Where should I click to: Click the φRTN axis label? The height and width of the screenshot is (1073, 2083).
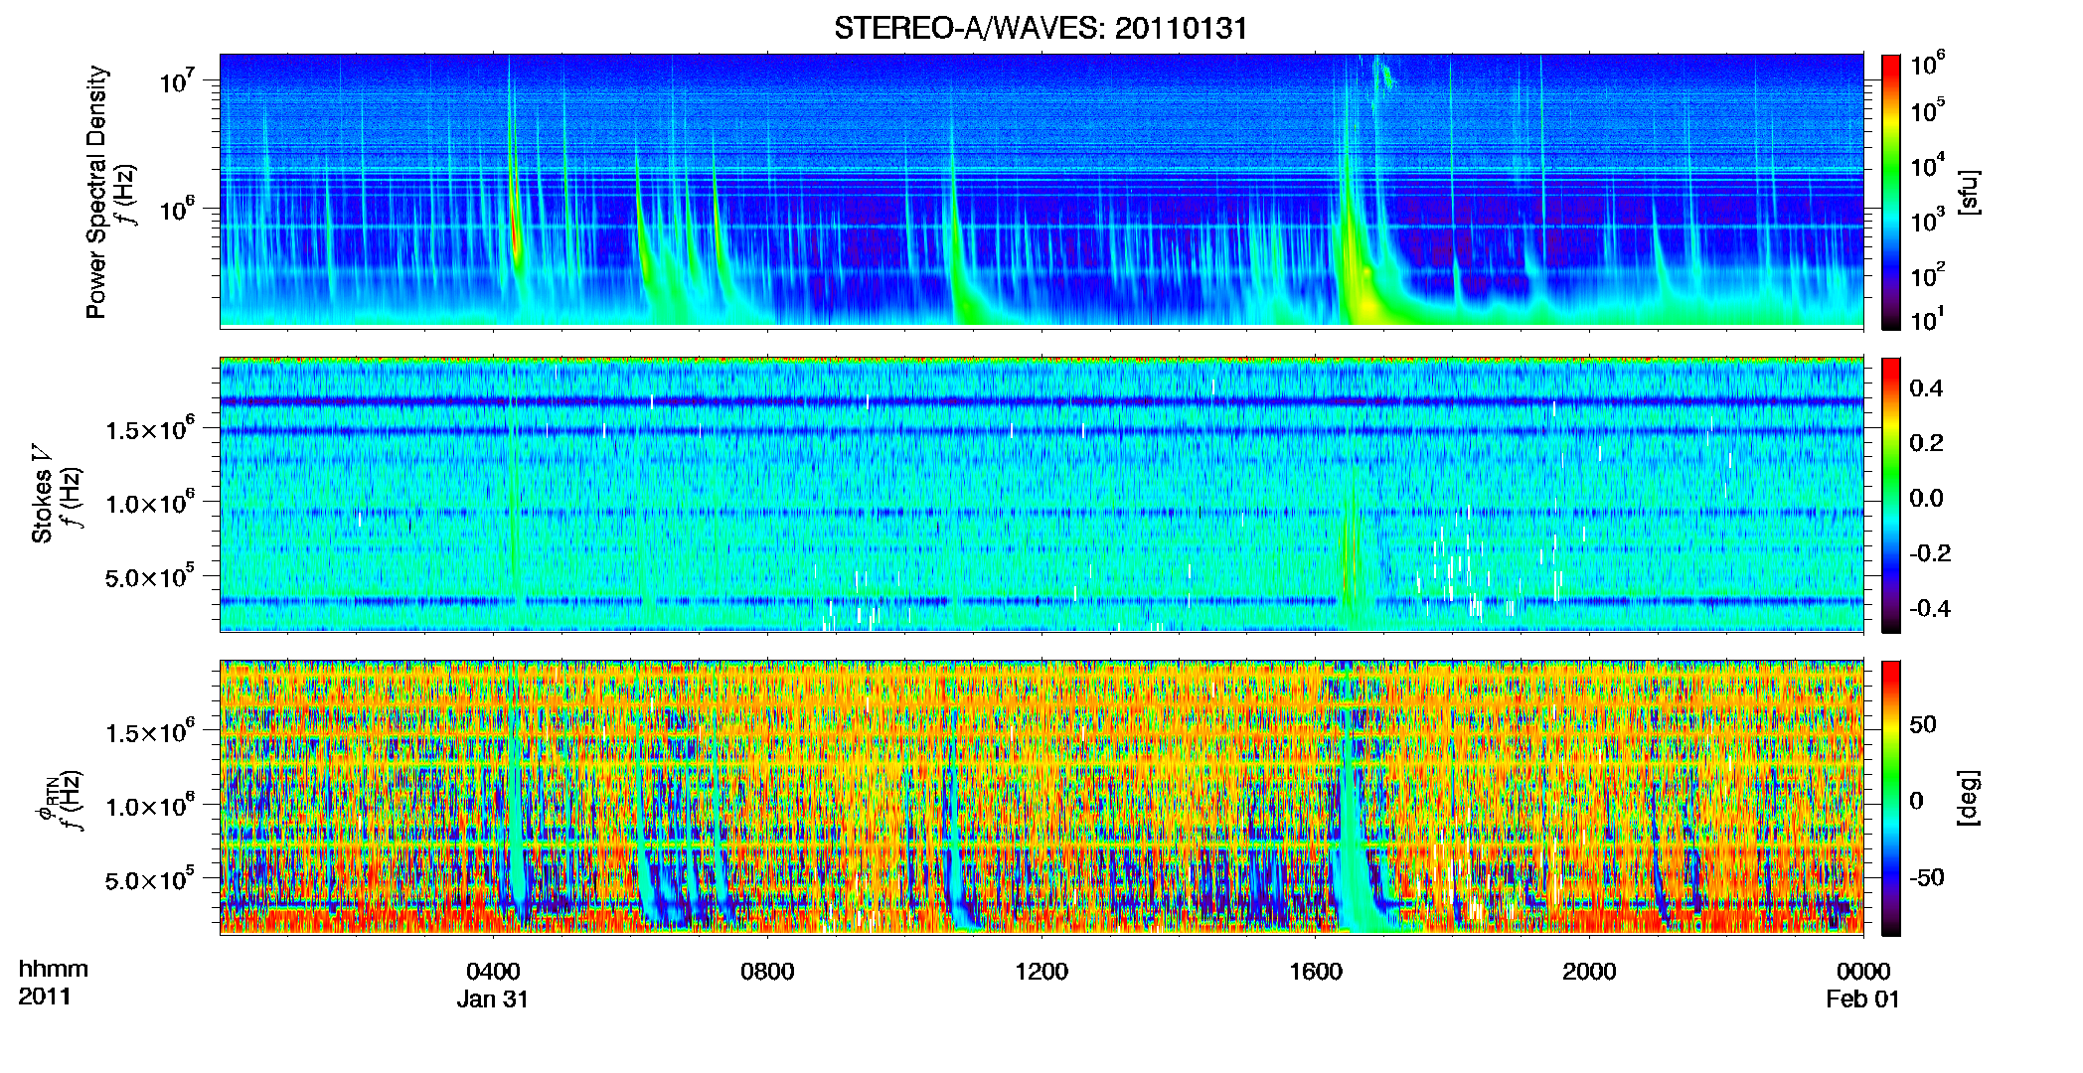tap(46, 799)
